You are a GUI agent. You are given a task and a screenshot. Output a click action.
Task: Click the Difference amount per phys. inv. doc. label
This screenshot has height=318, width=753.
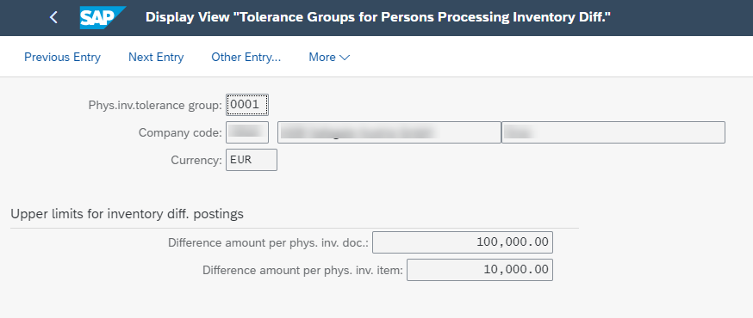(x=269, y=243)
